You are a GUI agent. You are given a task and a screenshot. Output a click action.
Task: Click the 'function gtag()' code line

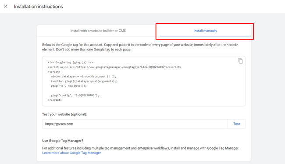tap(84, 81)
